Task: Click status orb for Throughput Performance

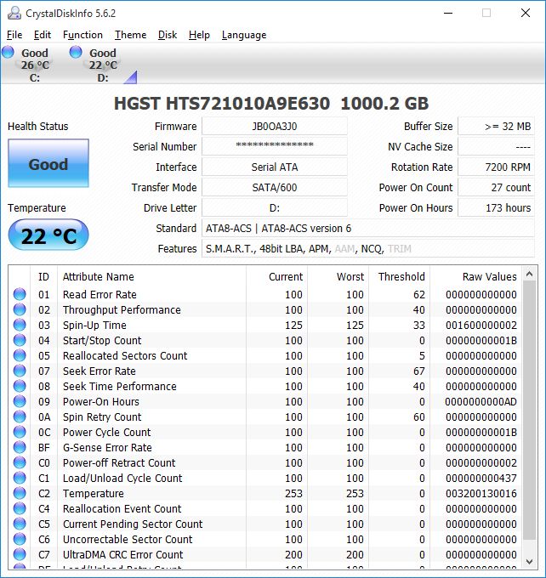Action: pyautogui.click(x=20, y=309)
